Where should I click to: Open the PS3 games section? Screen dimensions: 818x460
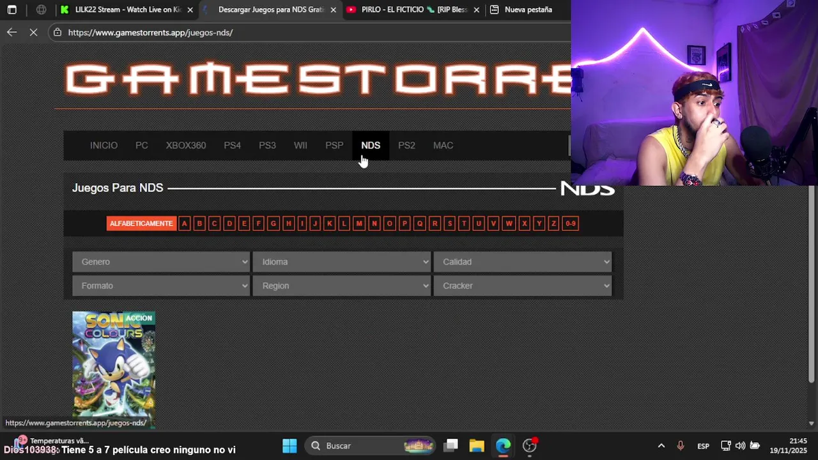click(267, 145)
